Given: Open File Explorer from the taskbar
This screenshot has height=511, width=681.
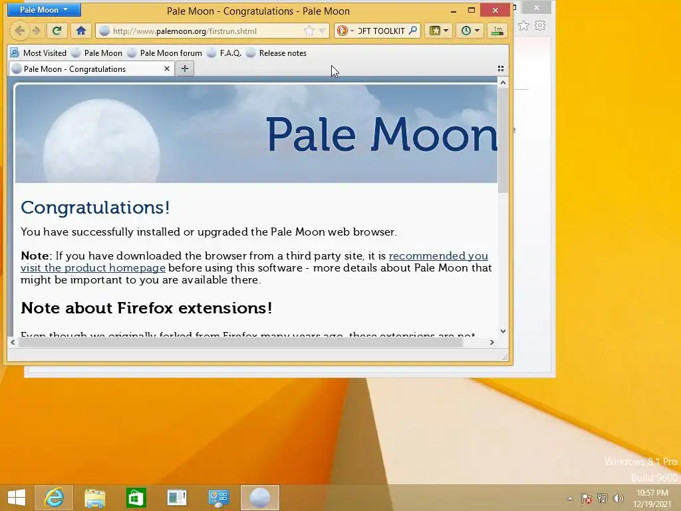Looking at the screenshot, I should (94, 498).
